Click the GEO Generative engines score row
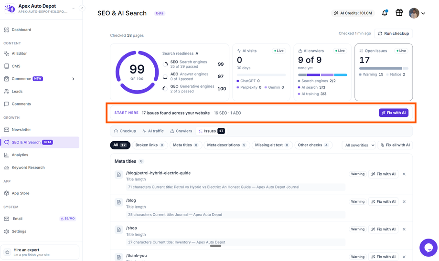The image size is (439, 261). point(194,89)
